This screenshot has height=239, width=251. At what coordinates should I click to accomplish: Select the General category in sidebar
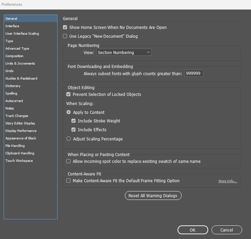tap(31, 19)
